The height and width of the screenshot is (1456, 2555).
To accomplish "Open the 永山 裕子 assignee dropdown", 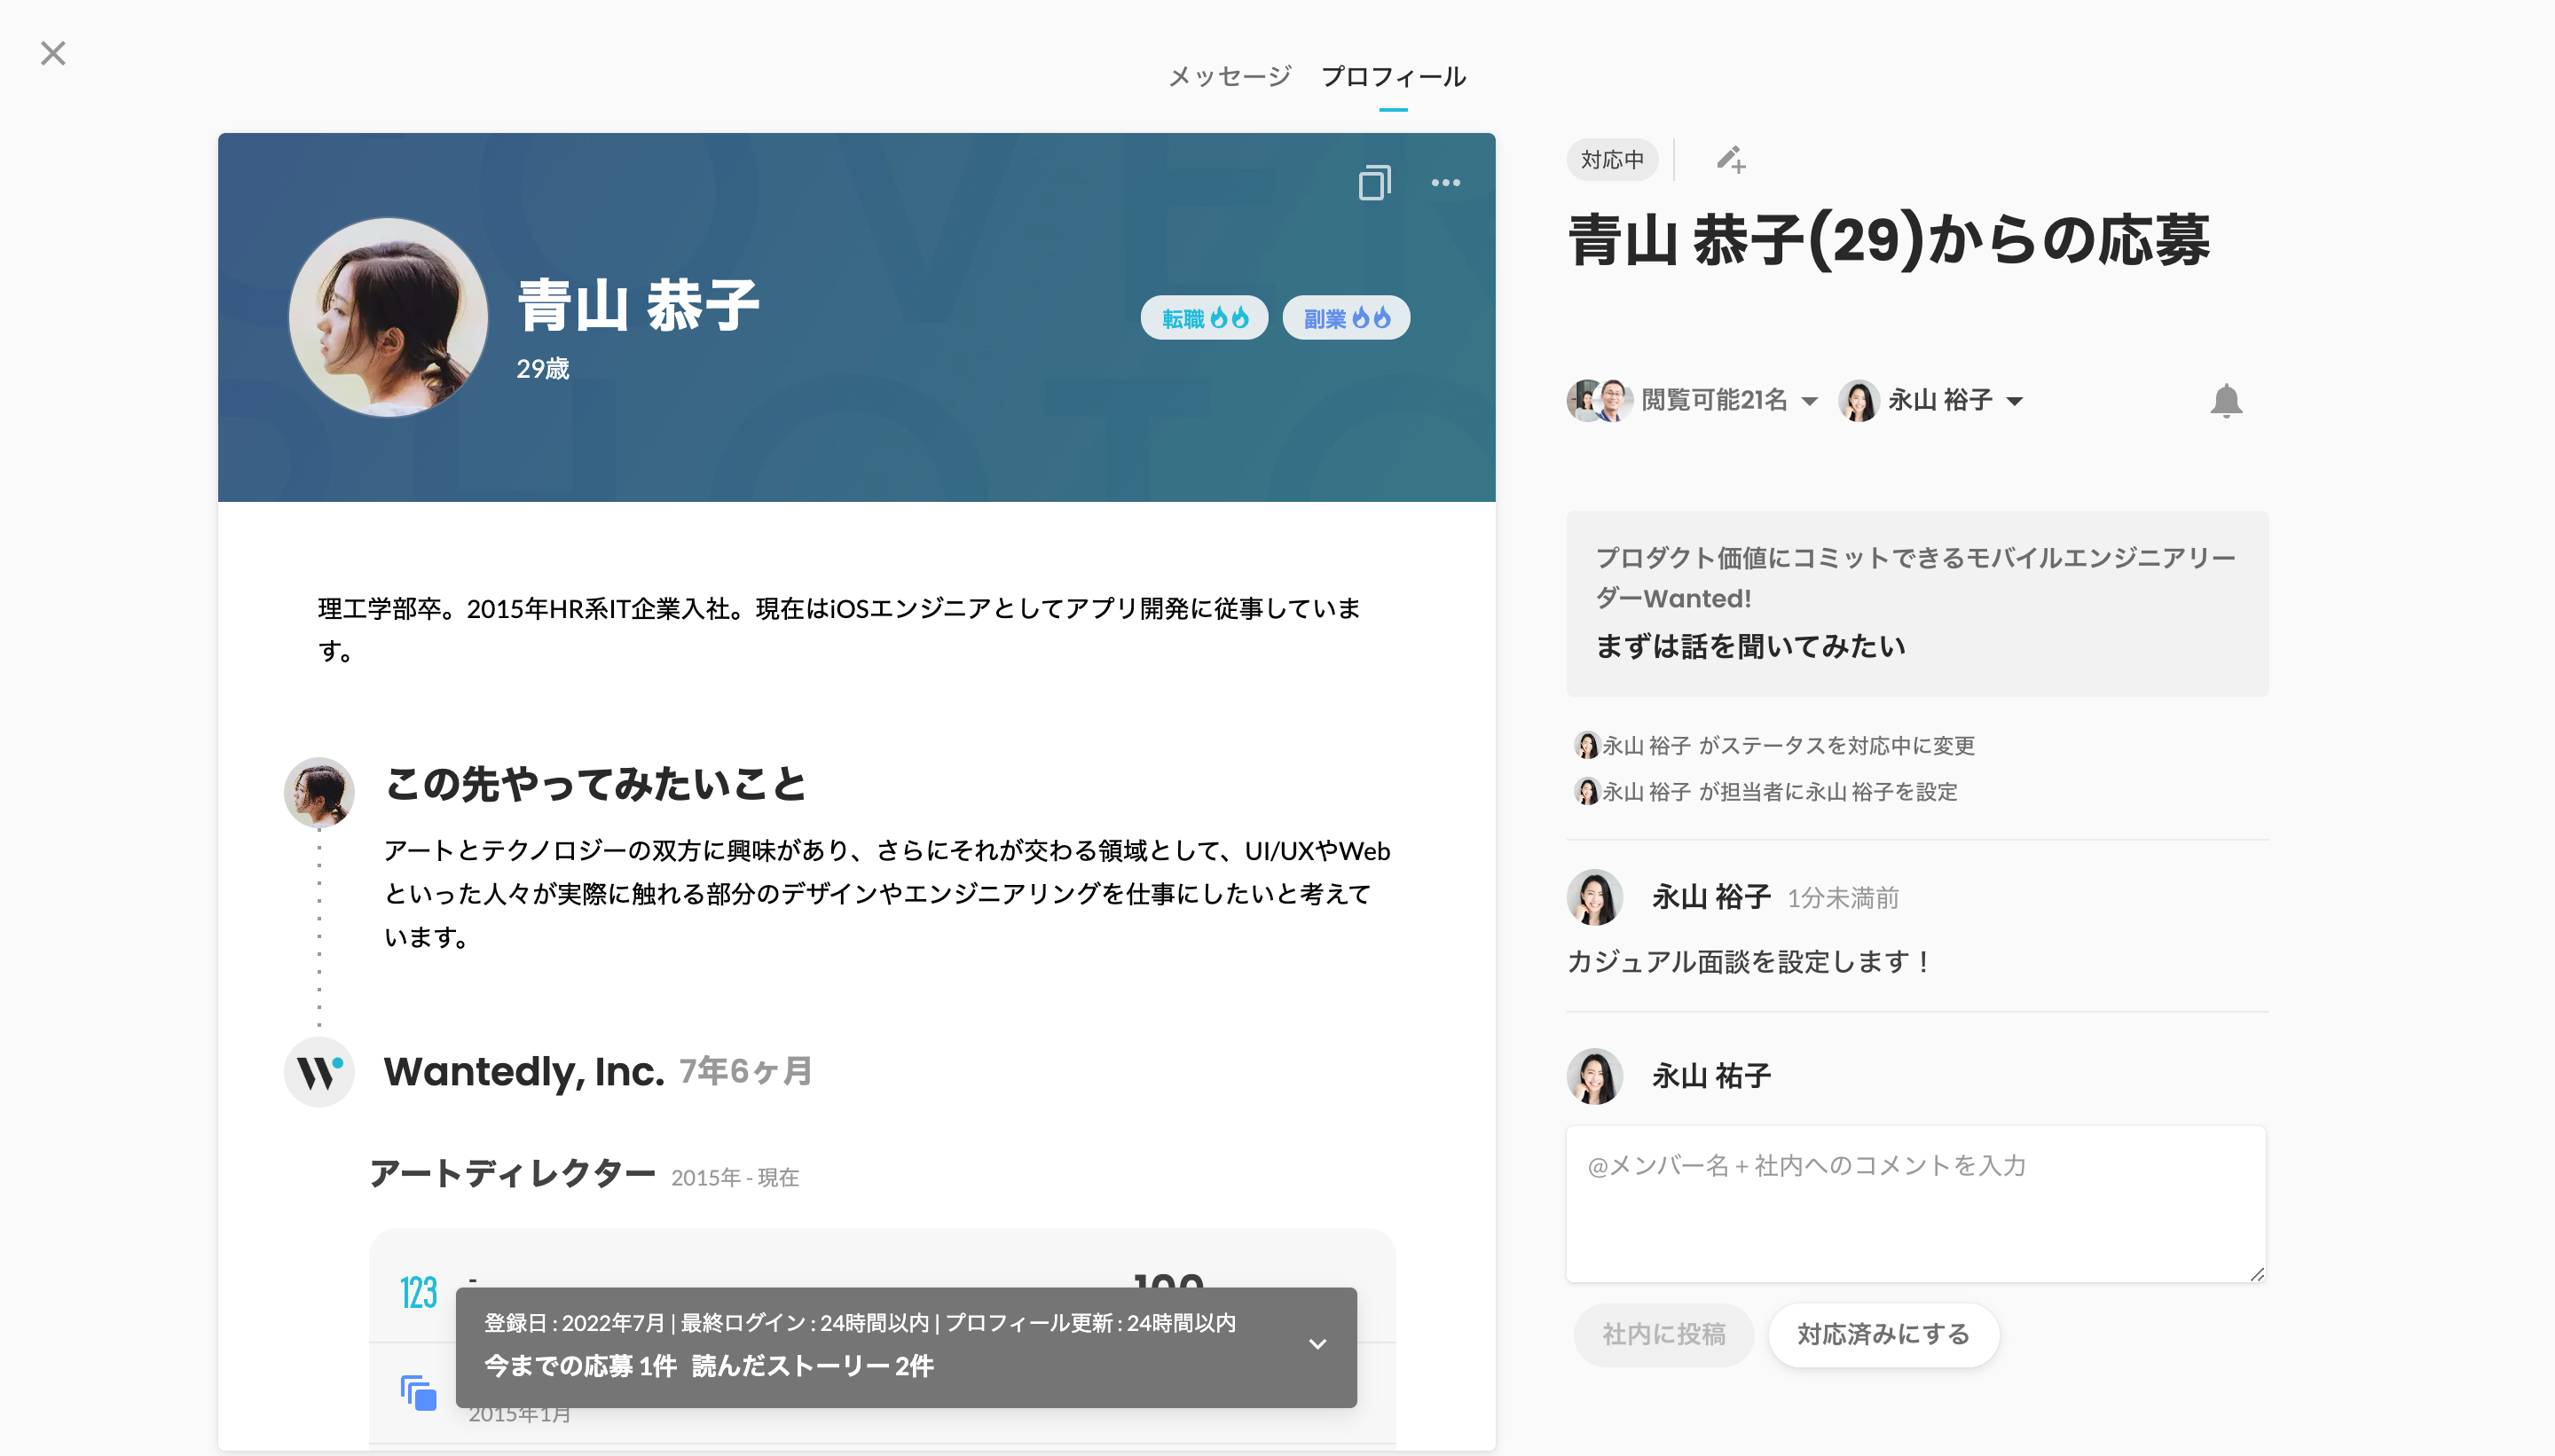I will 1939,401.
